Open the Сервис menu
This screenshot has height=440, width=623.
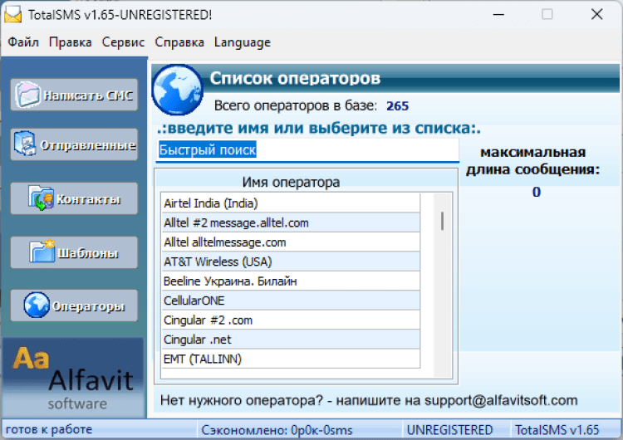[x=123, y=42]
